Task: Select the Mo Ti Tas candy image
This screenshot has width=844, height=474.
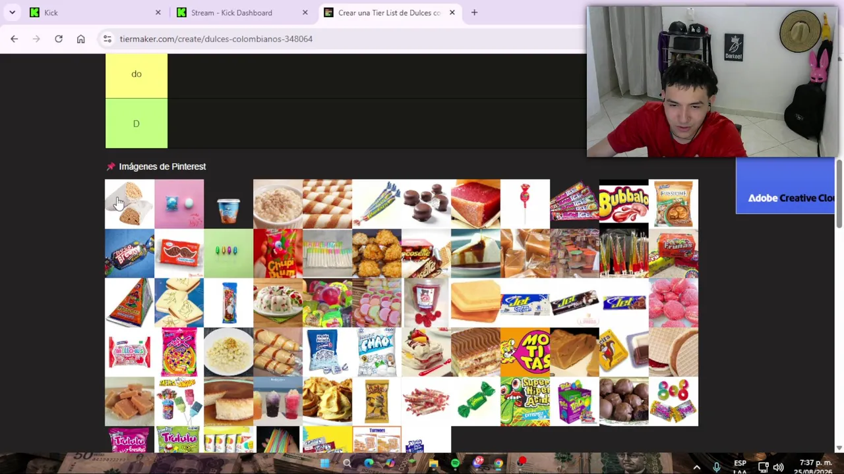Action: 525,352
